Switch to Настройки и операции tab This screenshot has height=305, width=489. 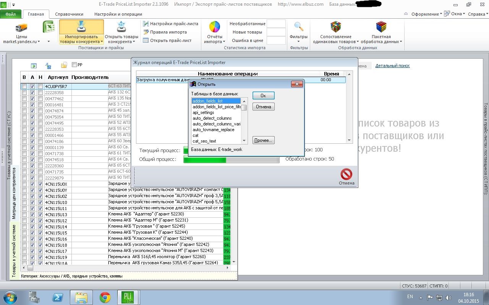(x=118, y=14)
